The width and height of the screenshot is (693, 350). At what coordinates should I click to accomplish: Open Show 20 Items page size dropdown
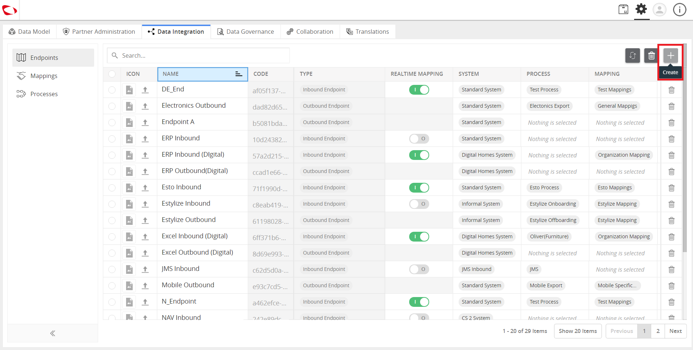pyautogui.click(x=578, y=331)
